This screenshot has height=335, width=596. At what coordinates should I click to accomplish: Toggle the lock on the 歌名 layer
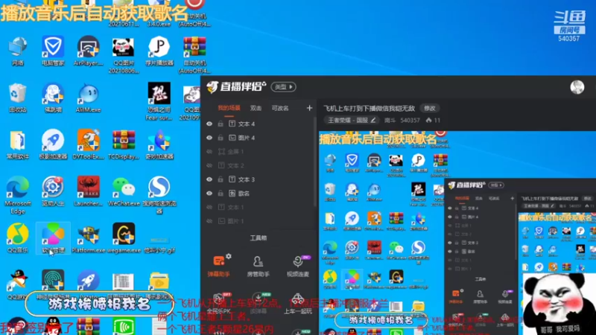pos(221,194)
